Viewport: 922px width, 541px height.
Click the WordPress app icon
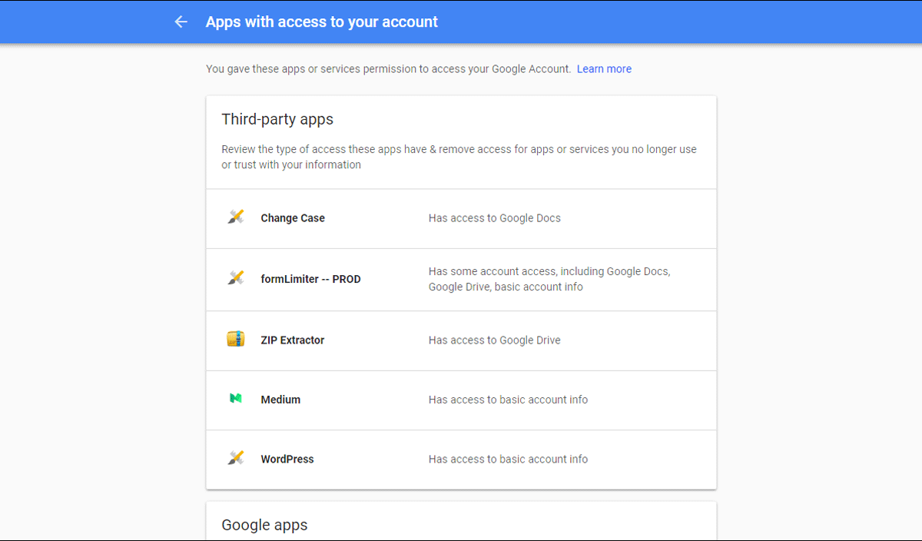click(236, 458)
